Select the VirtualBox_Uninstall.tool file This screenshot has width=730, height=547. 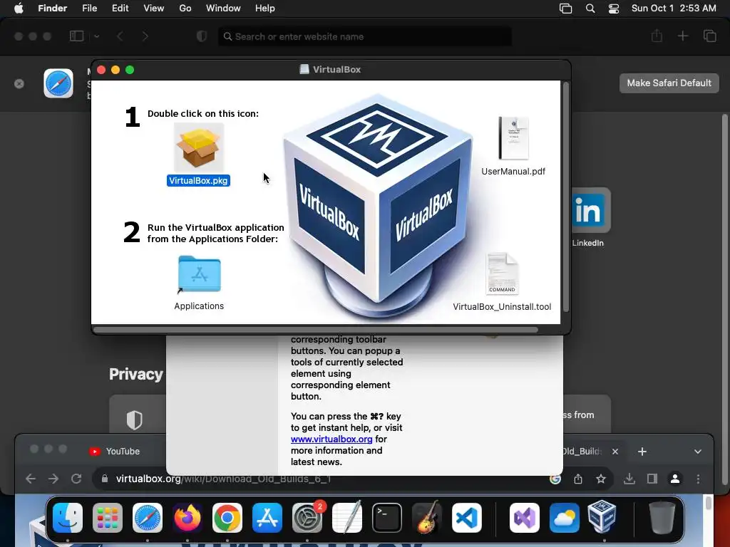tap(502, 274)
